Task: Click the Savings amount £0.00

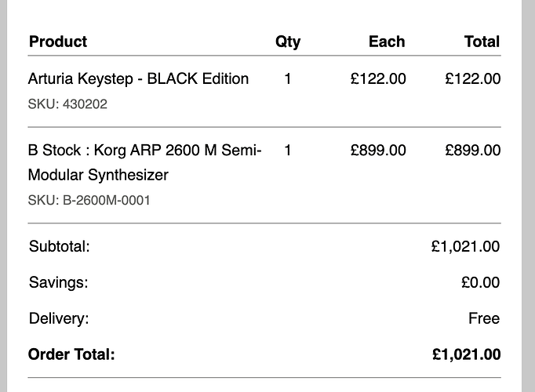Action: [x=480, y=282]
